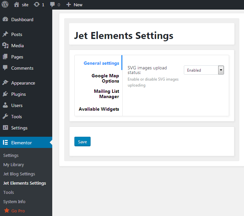Select the Appearance brush icon
Screen dimensions: 244x216
(5, 83)
